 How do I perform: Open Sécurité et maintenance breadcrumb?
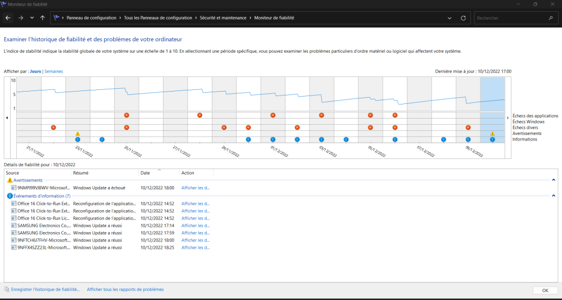click(223, 18)
